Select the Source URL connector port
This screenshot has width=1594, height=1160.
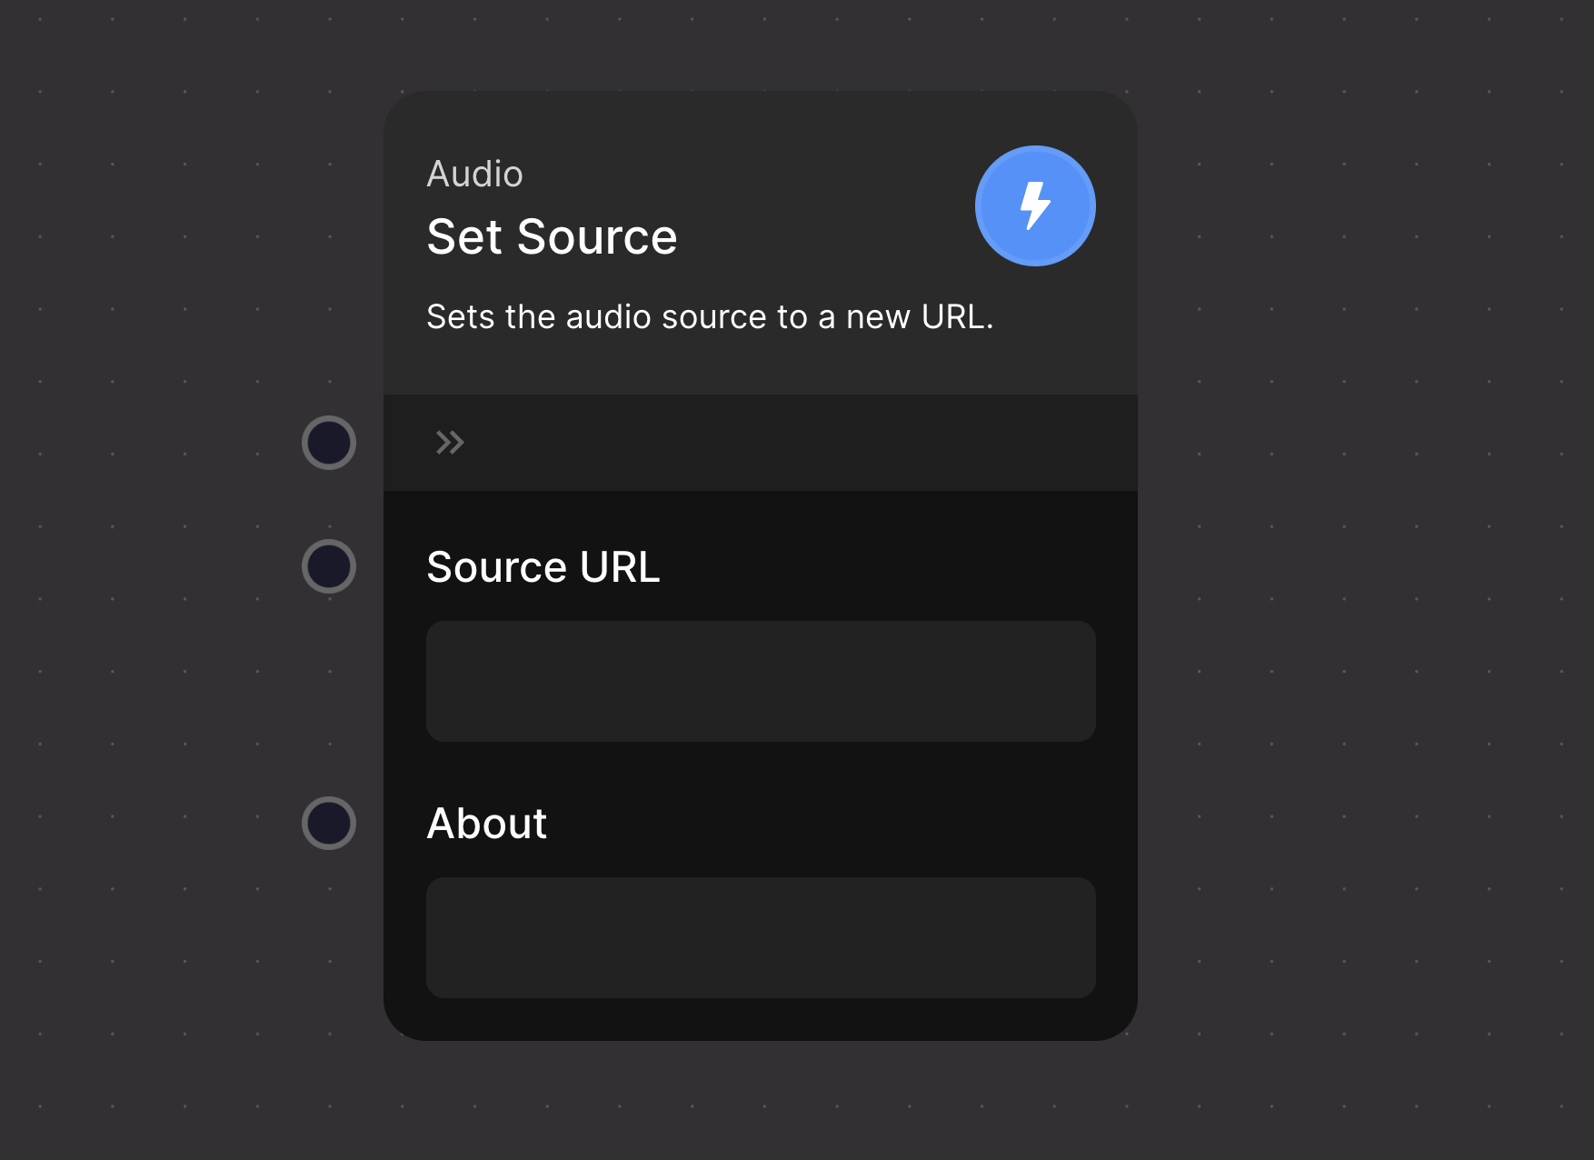329,566
